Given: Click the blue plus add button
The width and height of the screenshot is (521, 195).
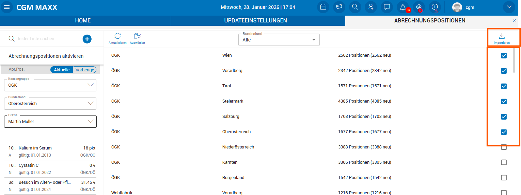Looking at the screenshot, I should [87, 39].
